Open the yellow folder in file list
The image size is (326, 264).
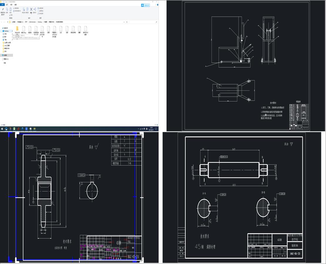coord(17,29)
